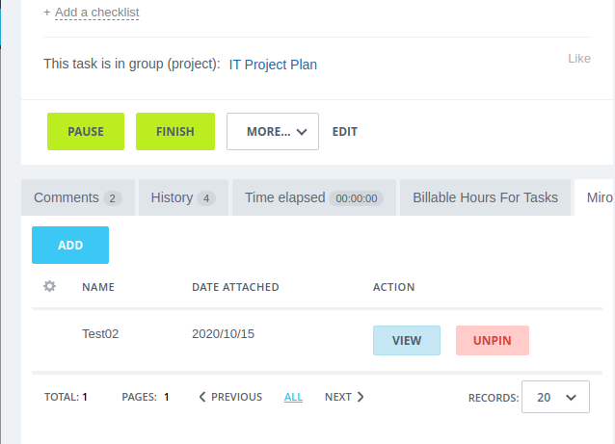Click the next page chevron arrow
The width and height of the screenshot is (615, 444).
pos(361,397)
